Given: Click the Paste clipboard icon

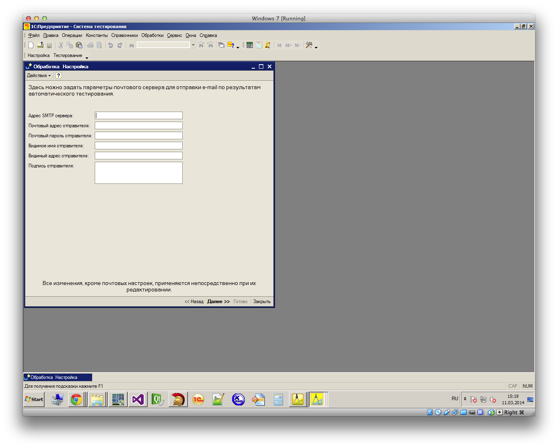Looking at the screenshot, I should click(x=79, y=45).
